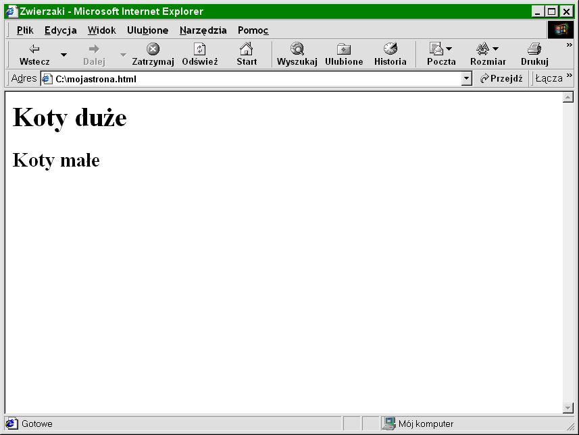Click the Łącza links toolbar label

coord(549,78)
